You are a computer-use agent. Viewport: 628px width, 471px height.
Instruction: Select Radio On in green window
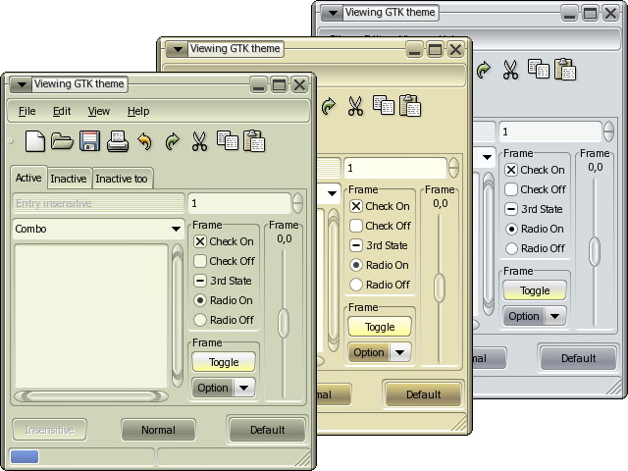click(200, 300)
